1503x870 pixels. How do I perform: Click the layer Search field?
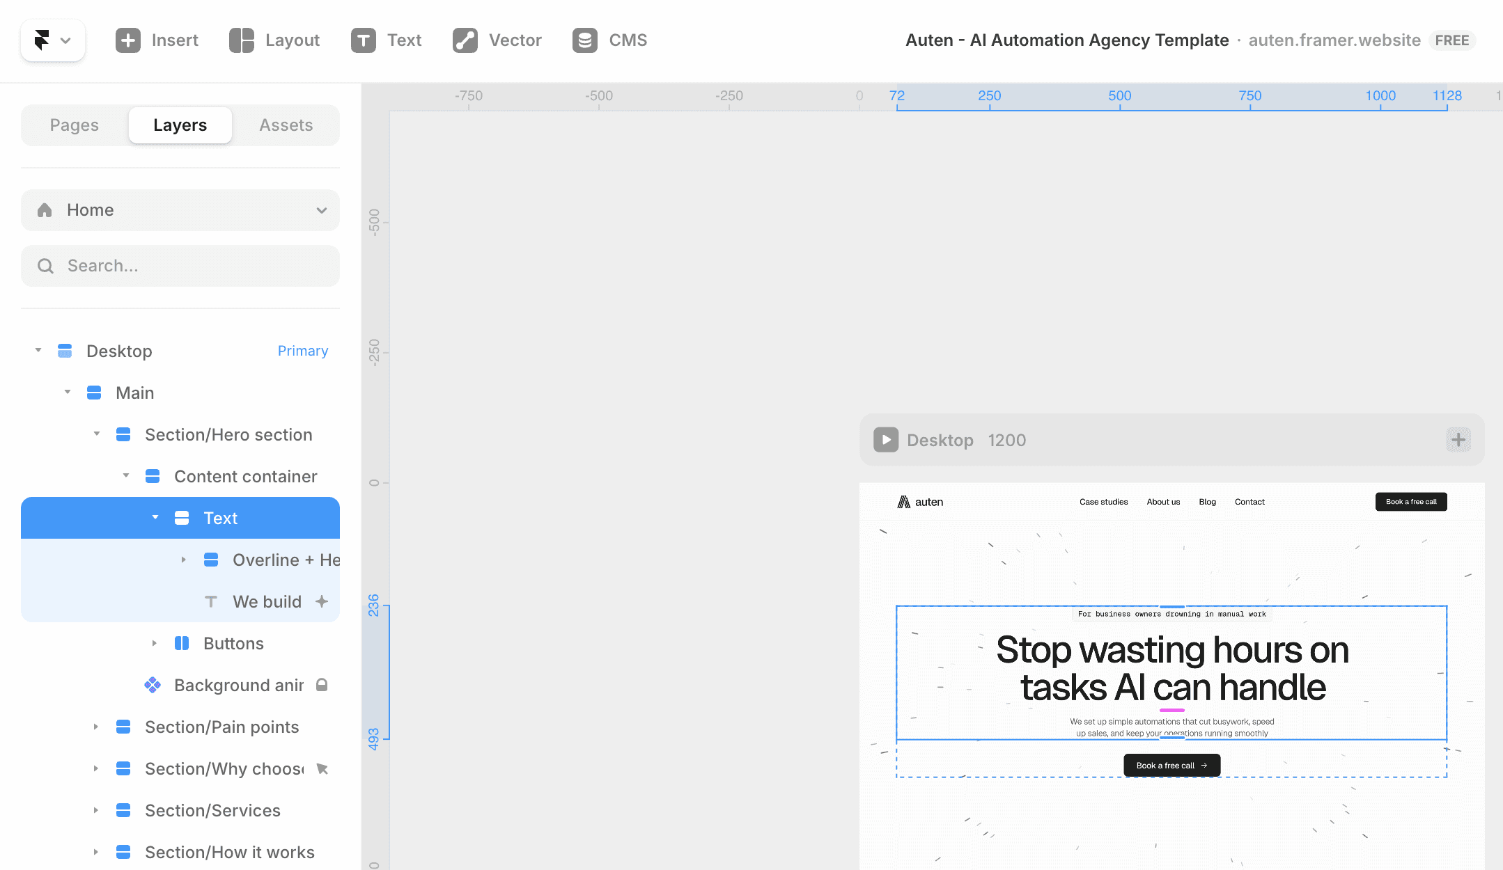point(180,266)
